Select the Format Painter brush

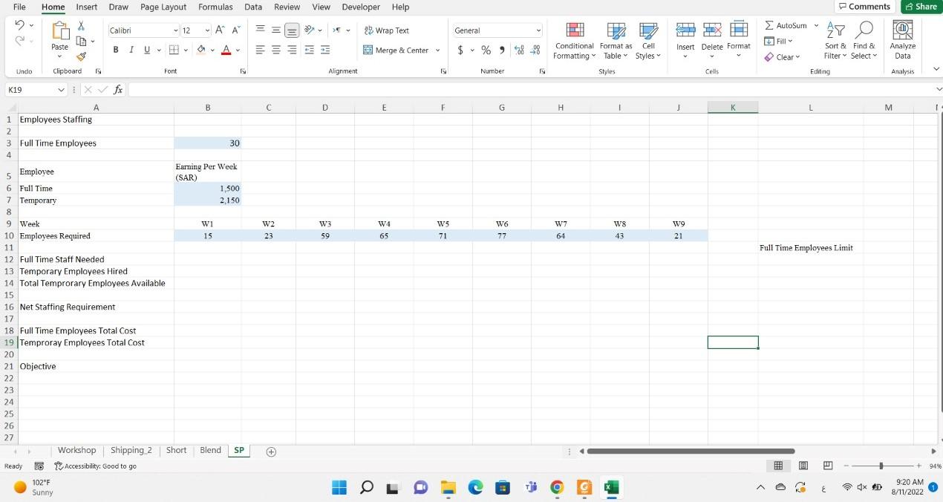click(x=82, y=56)
